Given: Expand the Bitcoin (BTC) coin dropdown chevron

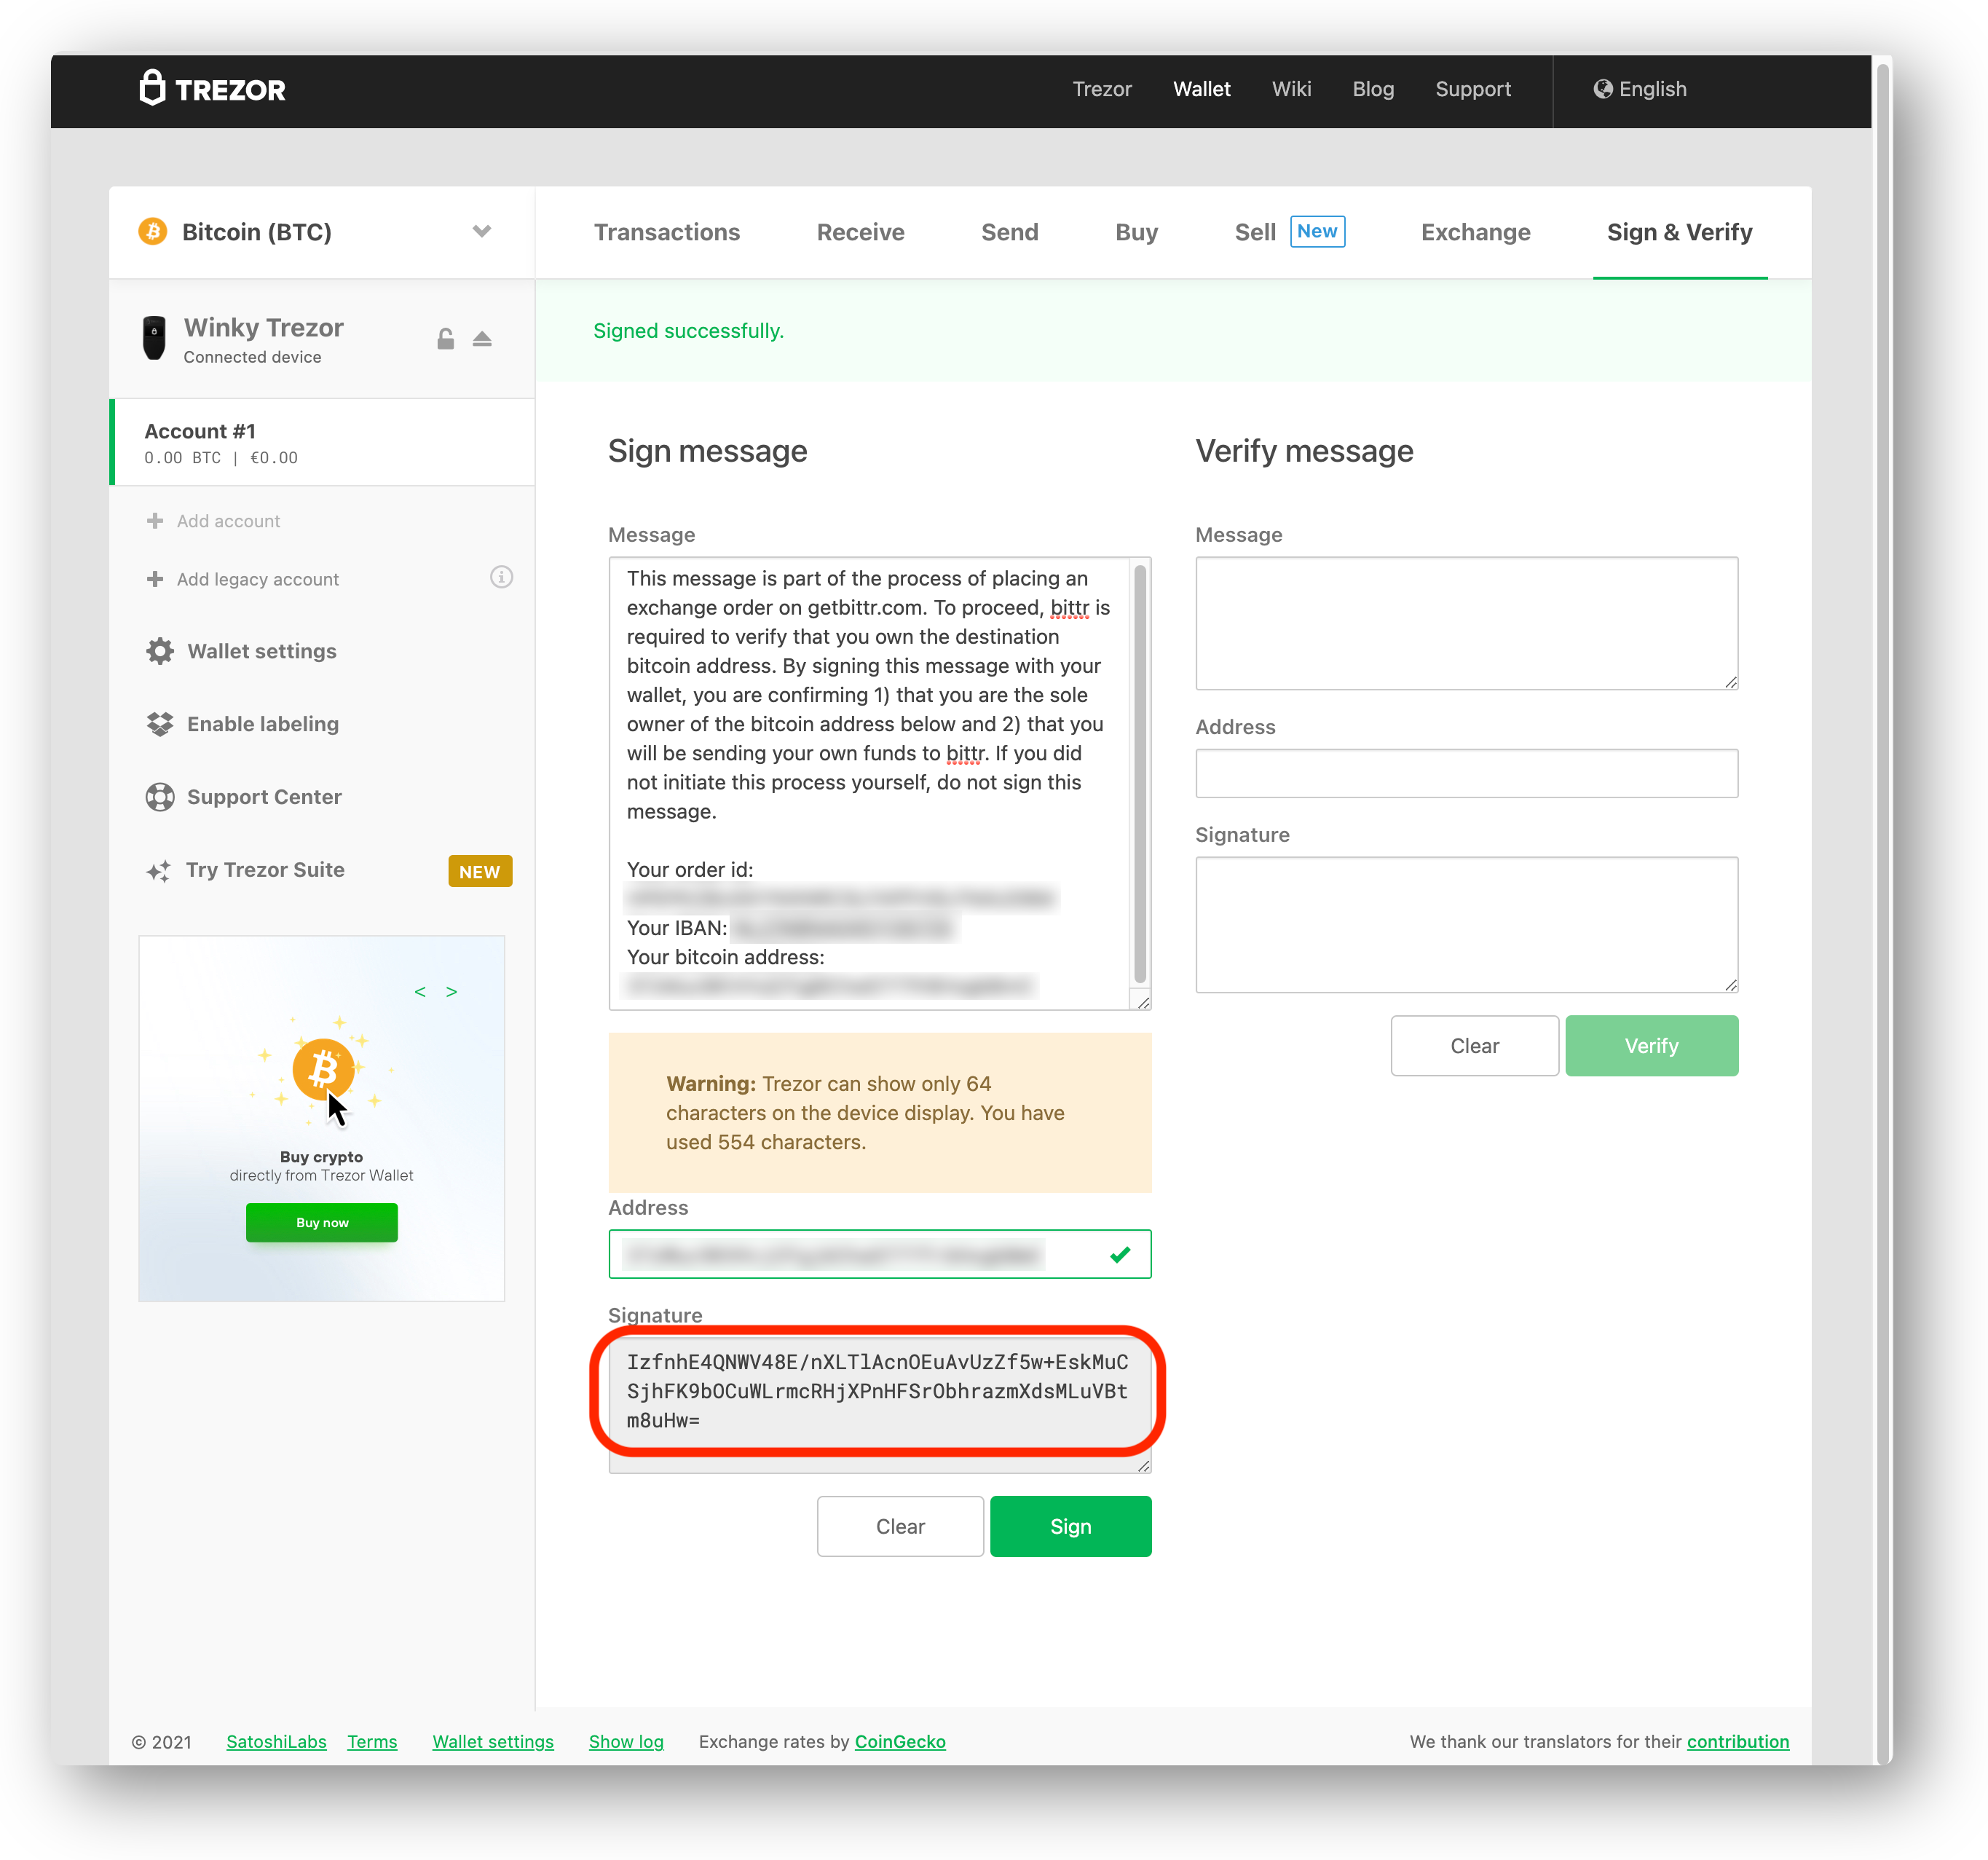Looking at the screenshot, I should pyautogui.click(x=482, y=232).
